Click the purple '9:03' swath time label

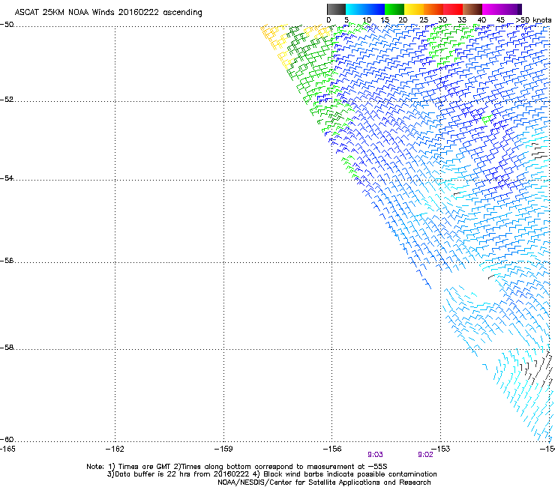[x=375, y=455]
